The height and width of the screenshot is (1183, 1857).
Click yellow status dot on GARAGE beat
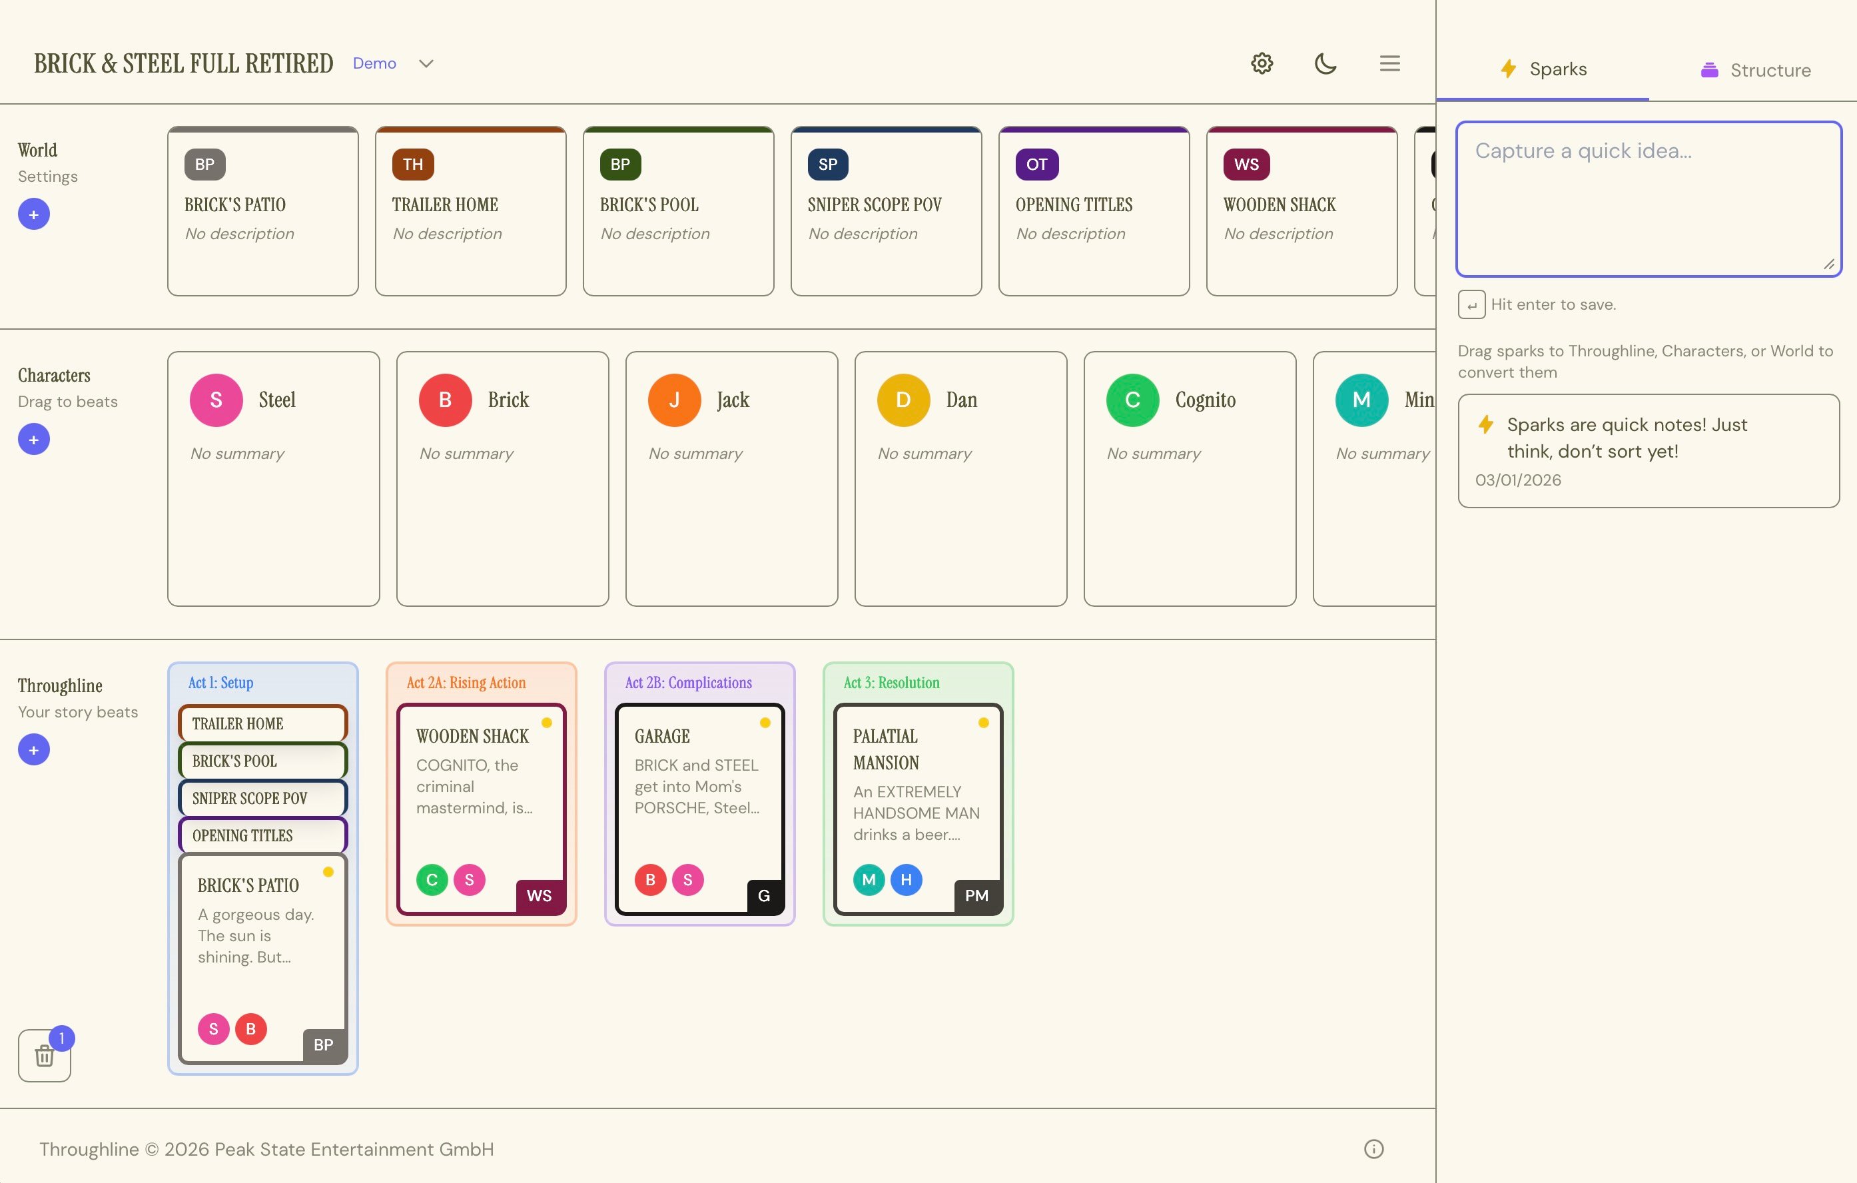[765, 723]
